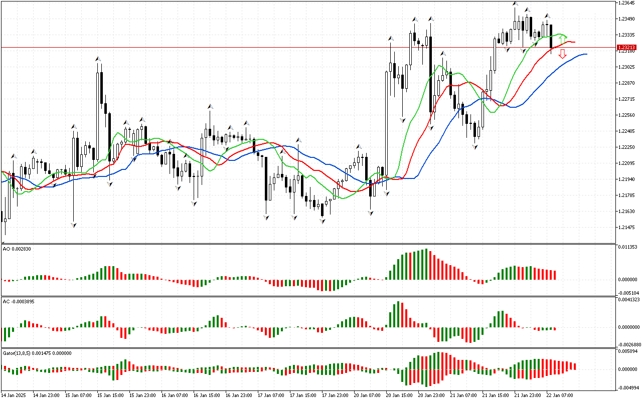
Task: Click the 20 Jan 23:00 time label
Action: tap(432, 395)
